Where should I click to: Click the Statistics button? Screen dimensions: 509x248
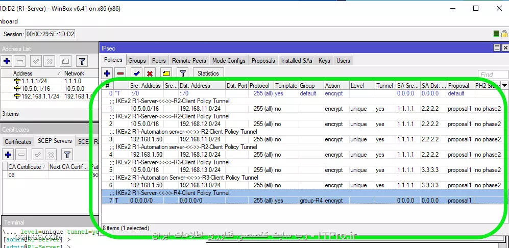208,73
